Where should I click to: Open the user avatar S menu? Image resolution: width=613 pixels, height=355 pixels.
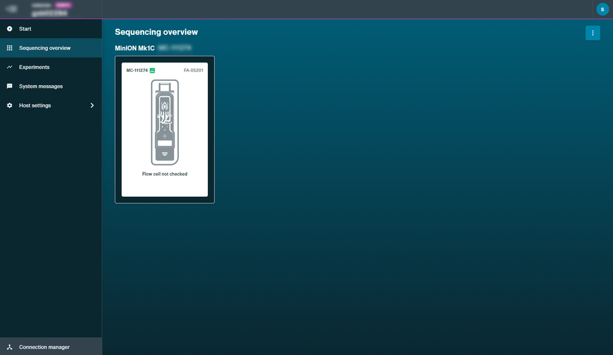(602, 9)
